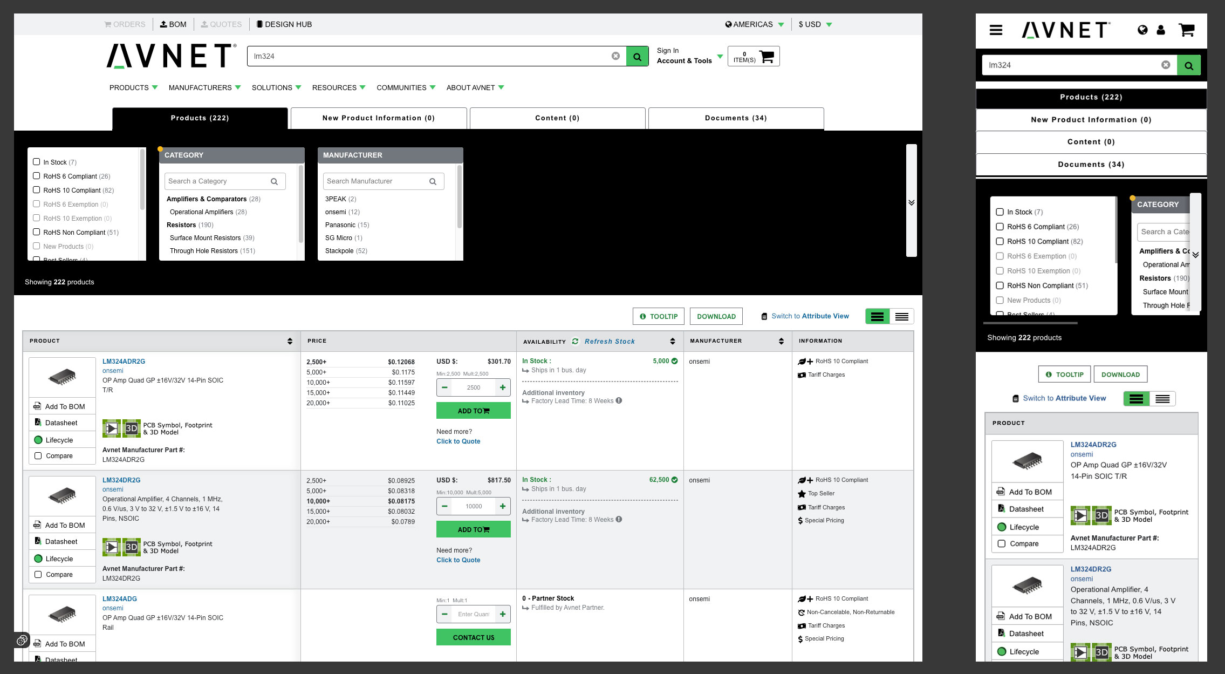
Task: Check the RoHS 10 Compliant filter
Action: (x=37, y=190)
